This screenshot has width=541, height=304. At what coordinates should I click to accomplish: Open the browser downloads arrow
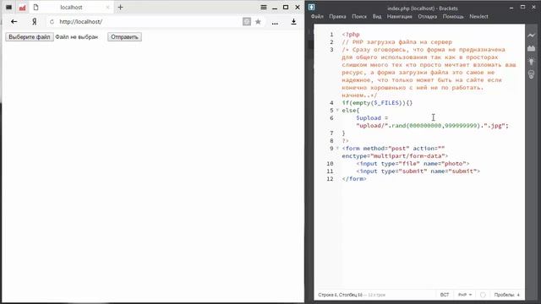[x=293, y=22]
